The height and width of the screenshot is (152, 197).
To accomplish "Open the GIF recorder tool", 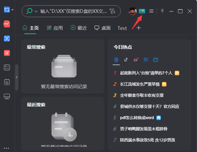I will pyautogui.click(x=7, y=53).
